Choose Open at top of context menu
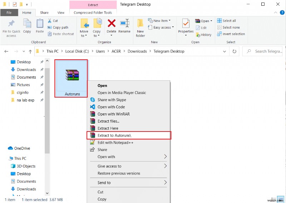This screenshot has width=286, height=203. (128, 85)
